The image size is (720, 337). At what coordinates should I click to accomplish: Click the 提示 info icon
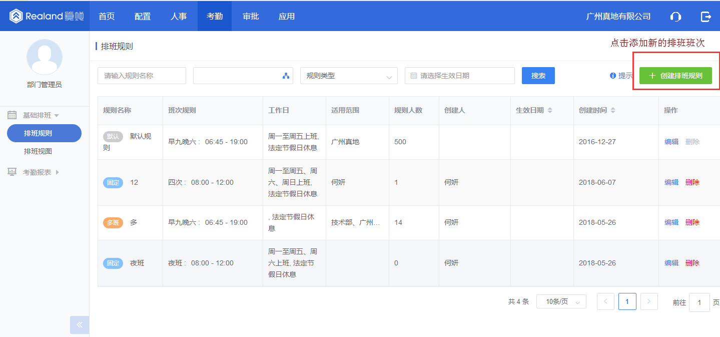(x=612, y=76)
